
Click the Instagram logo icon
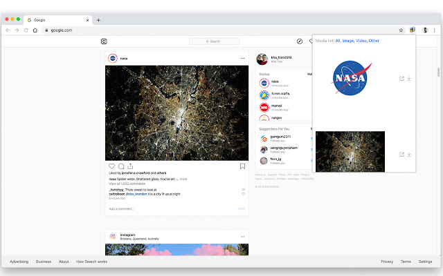104,41
